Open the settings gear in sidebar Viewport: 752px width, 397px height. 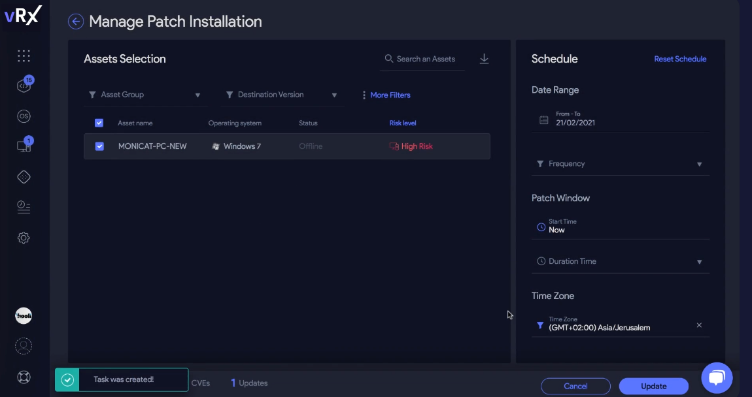point(24,238)
